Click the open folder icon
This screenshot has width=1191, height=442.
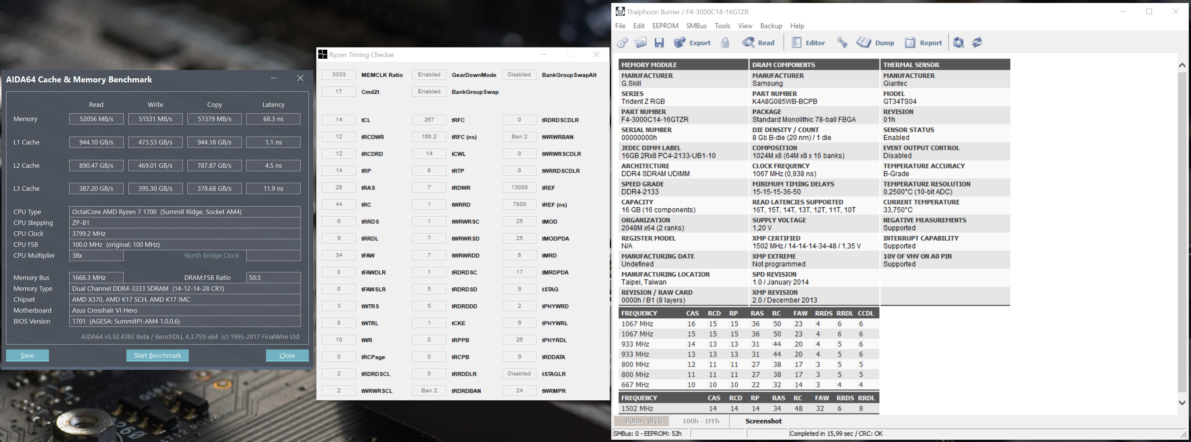[640, 43]
